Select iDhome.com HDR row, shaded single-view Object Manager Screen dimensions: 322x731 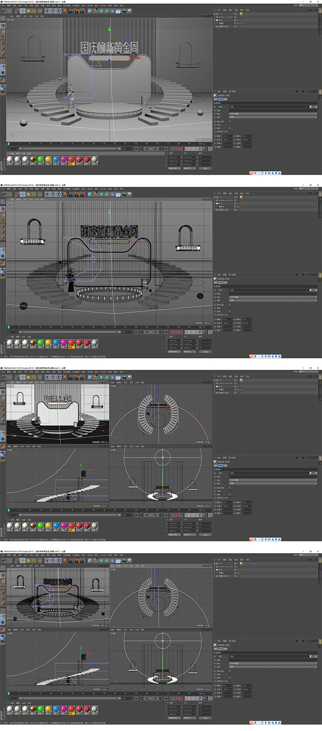click(x=226, y=17)
